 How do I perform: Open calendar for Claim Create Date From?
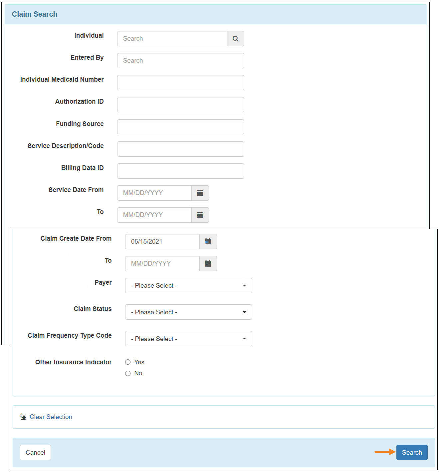point(208,242)
